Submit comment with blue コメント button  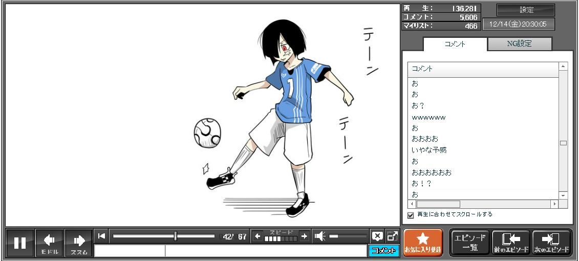(383, 251)
